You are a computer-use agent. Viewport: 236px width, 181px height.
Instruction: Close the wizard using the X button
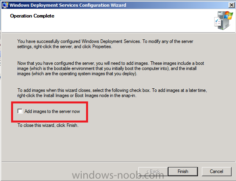(232, 5)
